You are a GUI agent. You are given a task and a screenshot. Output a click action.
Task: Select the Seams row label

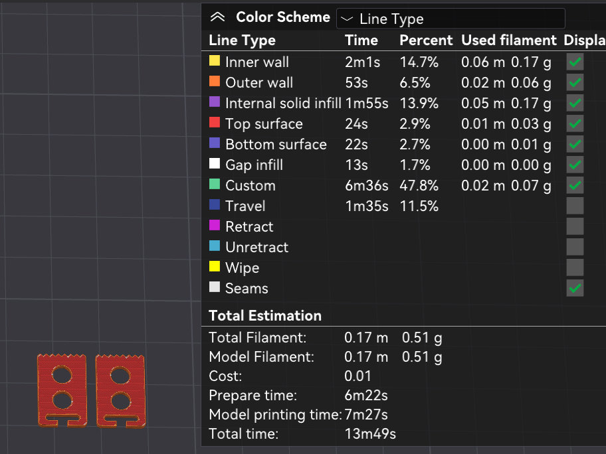point(247,288)
